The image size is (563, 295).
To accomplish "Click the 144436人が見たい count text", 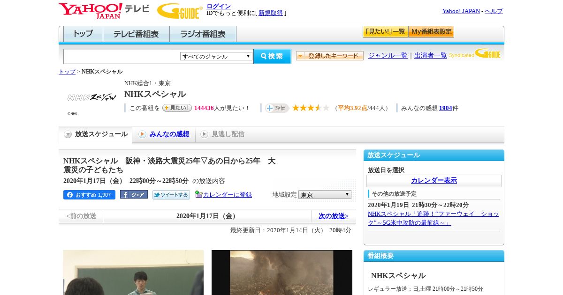I will coord(222,108).
